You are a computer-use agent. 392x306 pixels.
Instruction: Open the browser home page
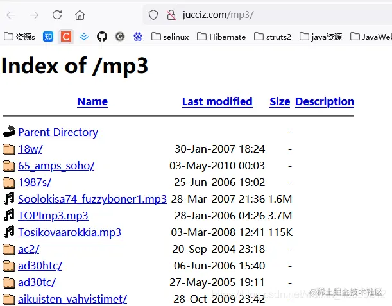click(x=80, y=15)
